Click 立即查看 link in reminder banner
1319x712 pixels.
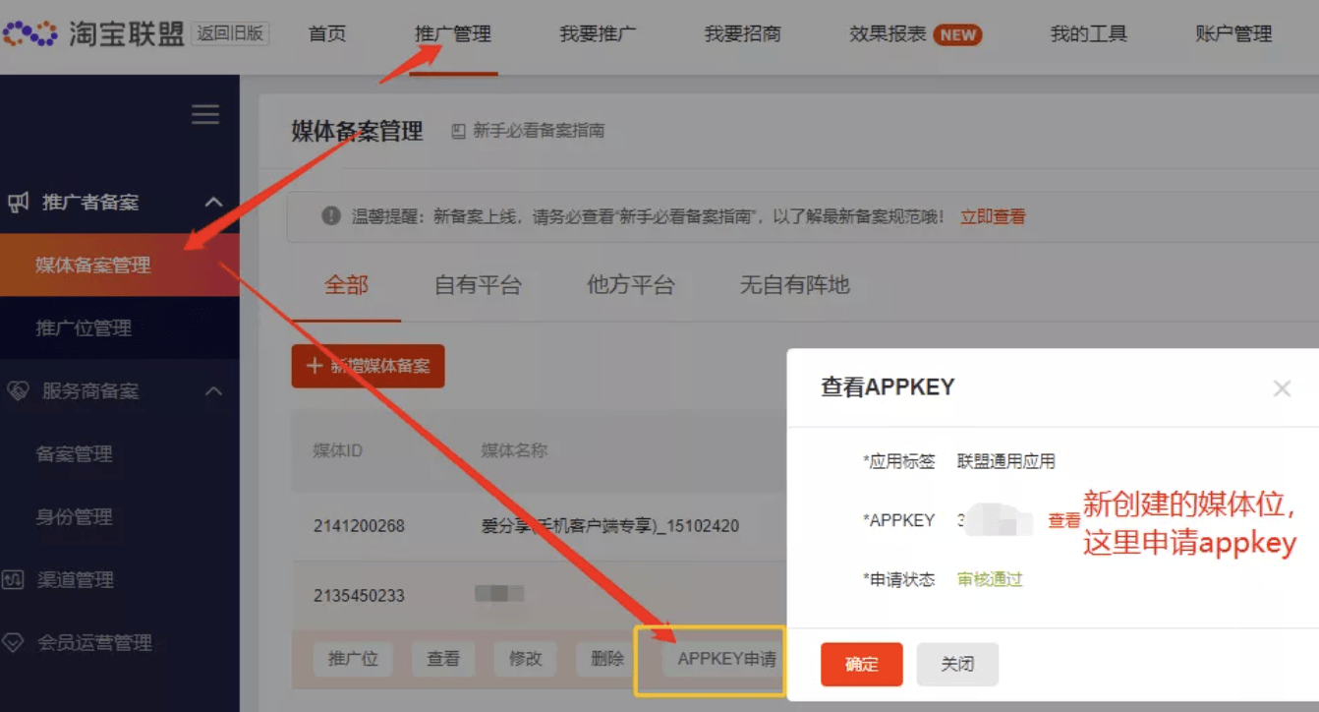pos(993,216)
